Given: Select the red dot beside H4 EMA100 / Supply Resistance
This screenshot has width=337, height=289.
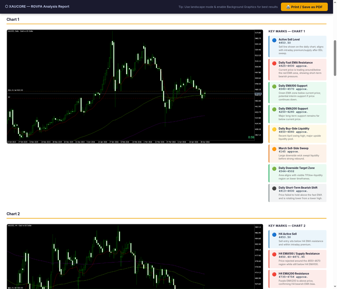Looking at the screenshot, I should 274,254.
